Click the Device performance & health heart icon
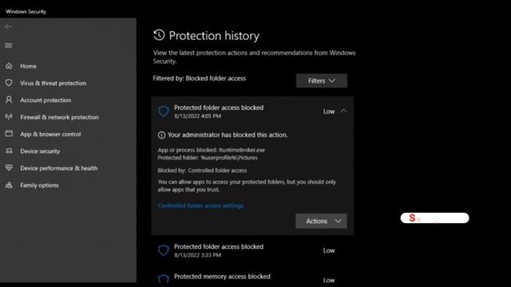511x287 pixels. click(x=9, y=168)
